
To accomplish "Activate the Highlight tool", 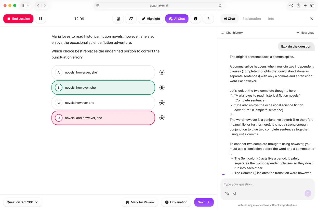I will pos(151,19).
